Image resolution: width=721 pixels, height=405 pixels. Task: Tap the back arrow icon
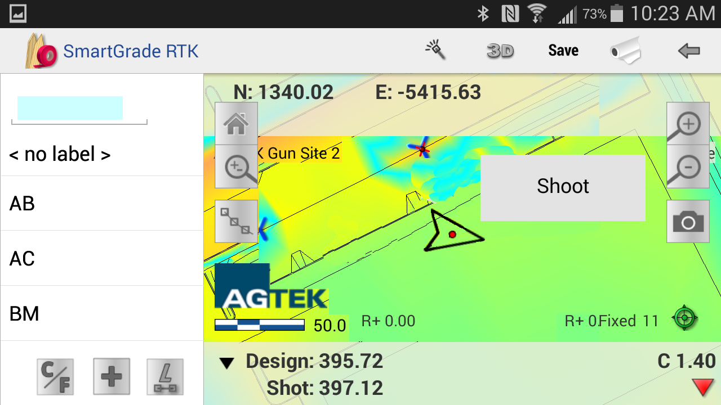(688, 51)
